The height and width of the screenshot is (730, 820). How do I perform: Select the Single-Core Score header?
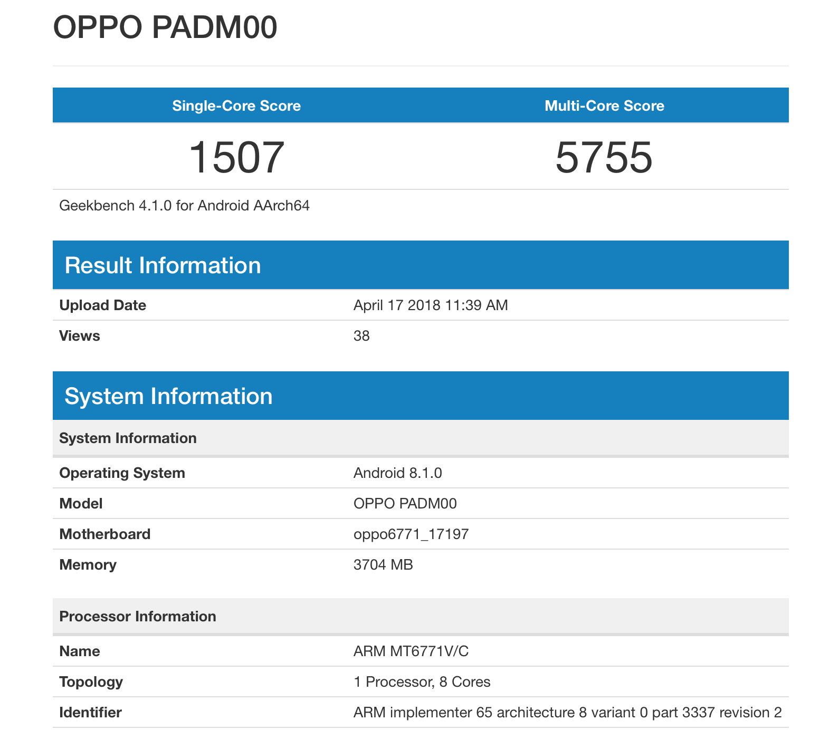point(236,106)
